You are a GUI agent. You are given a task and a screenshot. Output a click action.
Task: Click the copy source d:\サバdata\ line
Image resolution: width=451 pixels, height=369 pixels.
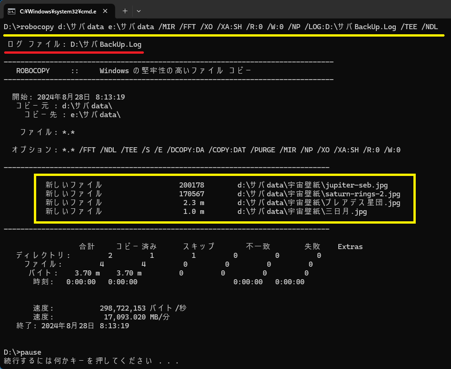pos(64,106)
